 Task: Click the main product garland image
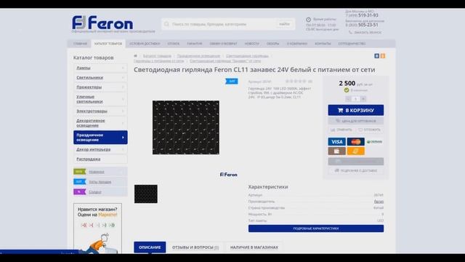coord(186,127)
